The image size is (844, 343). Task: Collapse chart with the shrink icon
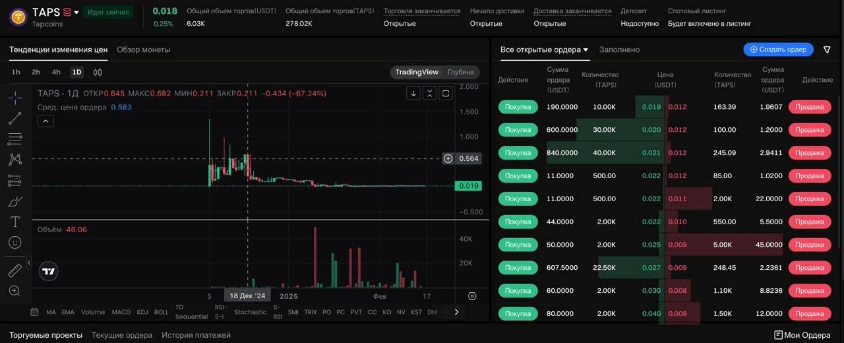click(x=429, y=93)
